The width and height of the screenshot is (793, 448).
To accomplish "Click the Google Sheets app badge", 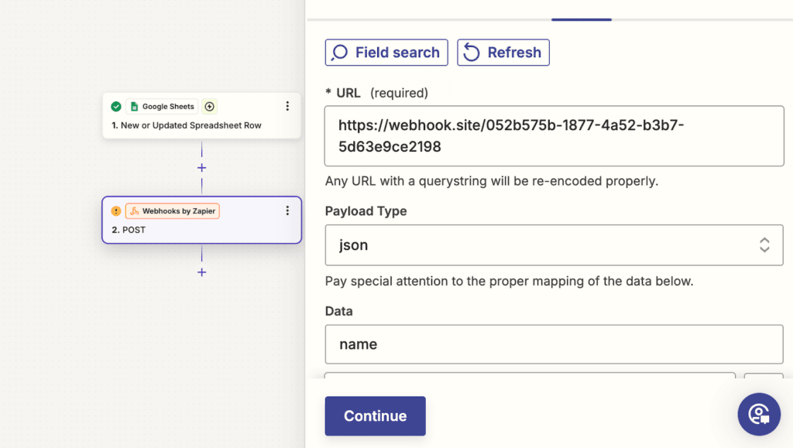I will [162, 107].
